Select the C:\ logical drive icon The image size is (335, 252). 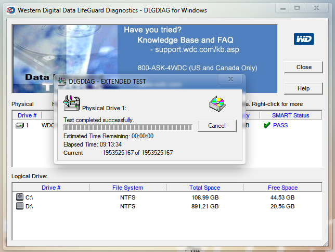coord(20,197)
